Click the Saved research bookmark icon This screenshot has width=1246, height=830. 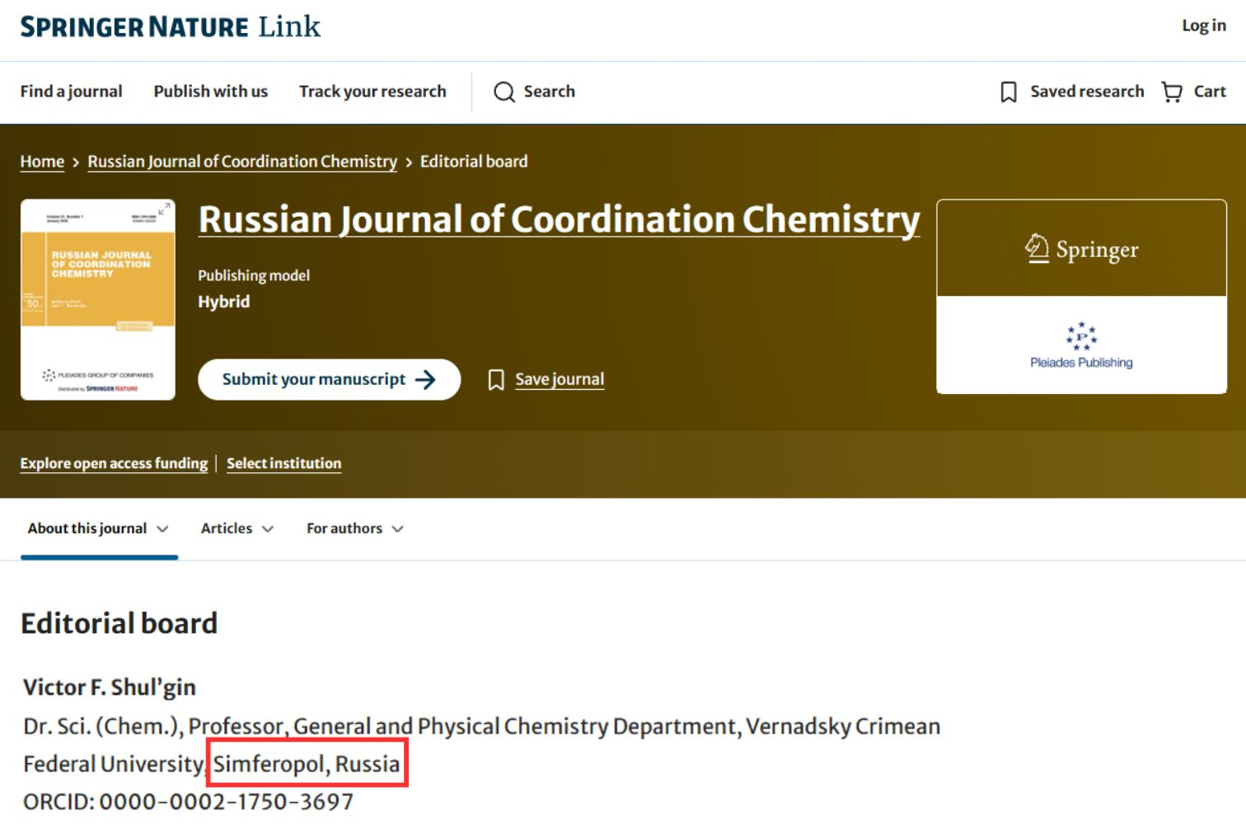1007,91
